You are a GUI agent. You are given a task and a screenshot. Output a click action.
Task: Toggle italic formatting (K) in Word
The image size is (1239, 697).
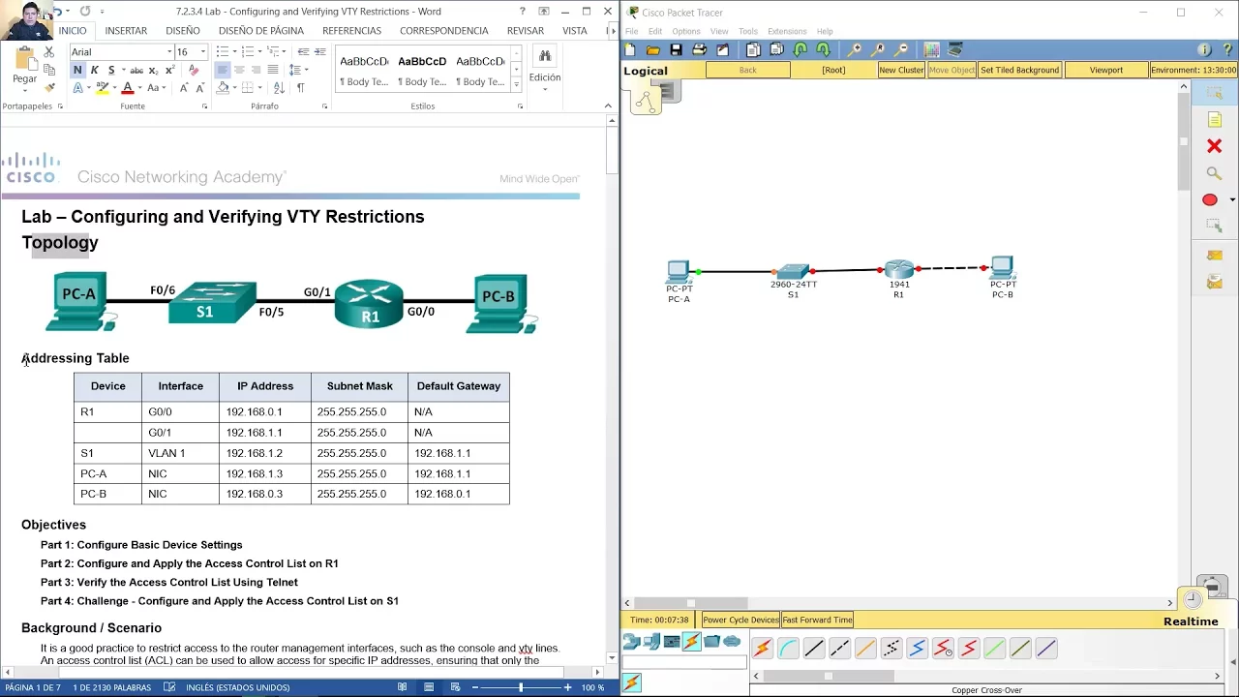pyautogui.click(x=94, y=70)
